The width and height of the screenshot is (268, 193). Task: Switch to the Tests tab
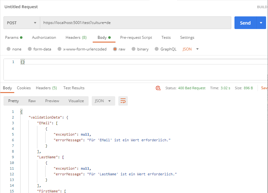(x=166, y=38)
